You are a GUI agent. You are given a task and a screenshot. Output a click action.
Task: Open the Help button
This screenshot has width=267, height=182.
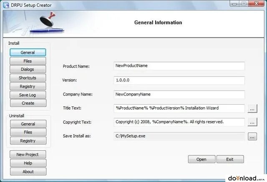pyautogui.click(x=28, y=163)
